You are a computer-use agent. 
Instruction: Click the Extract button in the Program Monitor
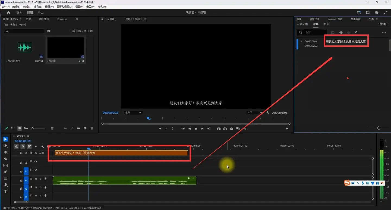[x=225, y=129]
